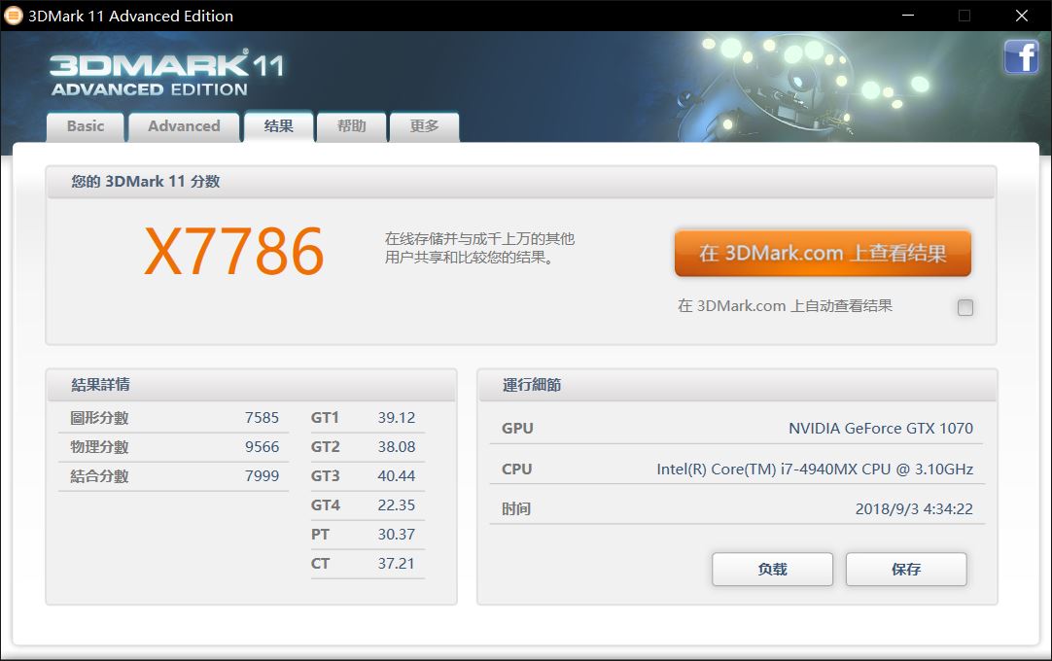1052x661 pixels.
Task: Click the 3DMark 11 title bar app icon
Action: 14,16
